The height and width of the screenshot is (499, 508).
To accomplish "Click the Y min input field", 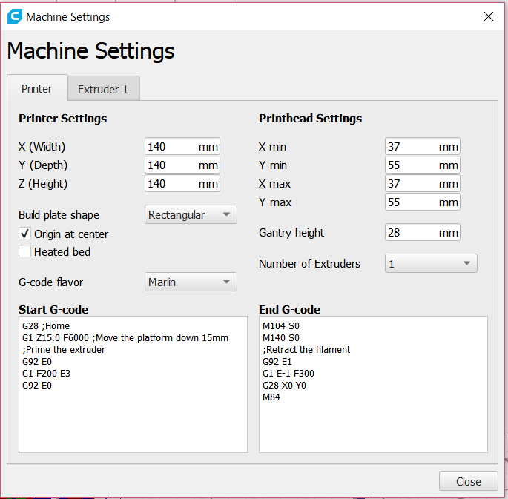I will 411,165.
